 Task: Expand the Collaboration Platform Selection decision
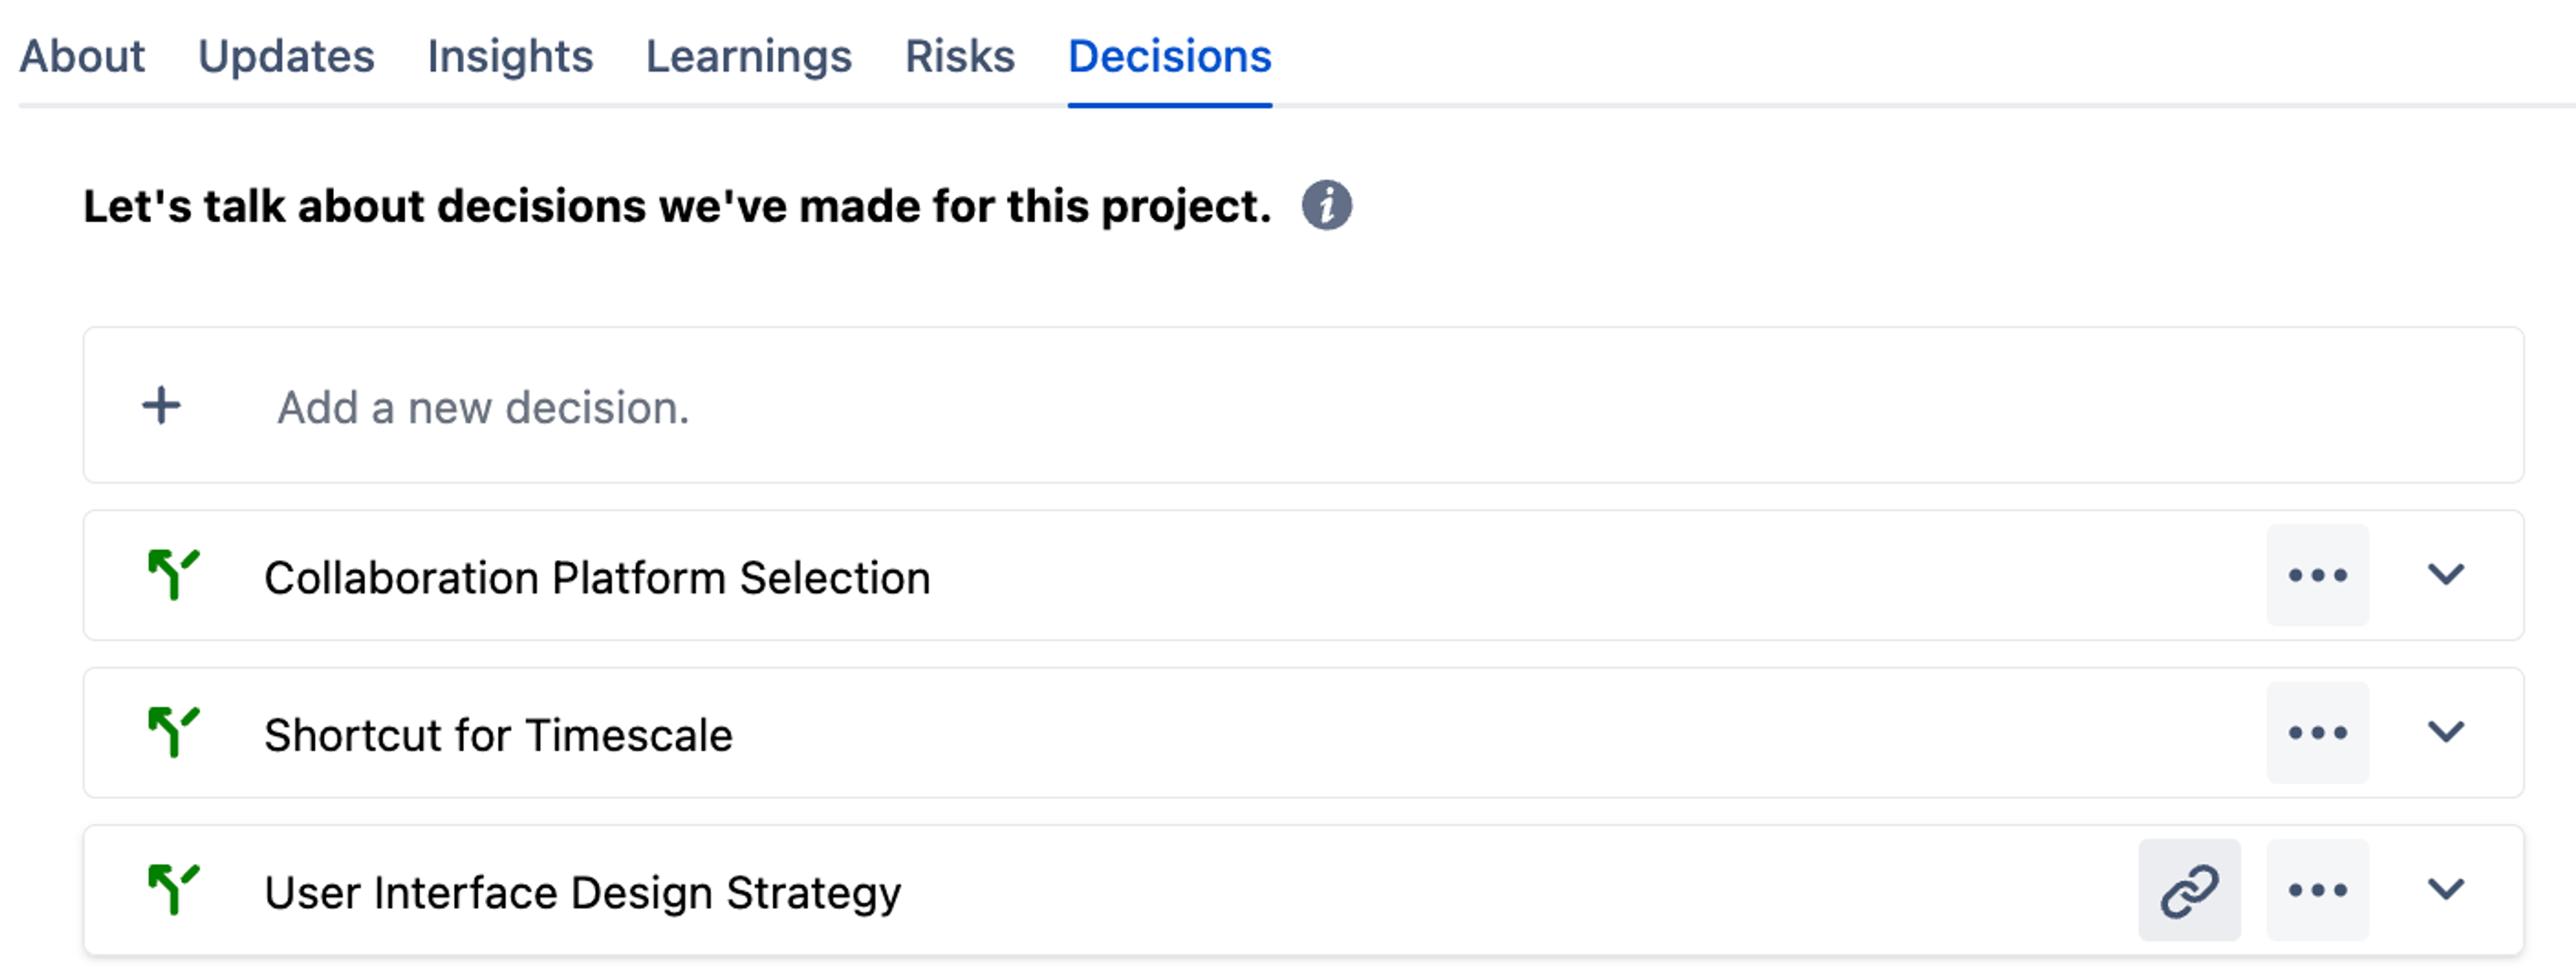pyautogui.click(x=2445, y=574)
